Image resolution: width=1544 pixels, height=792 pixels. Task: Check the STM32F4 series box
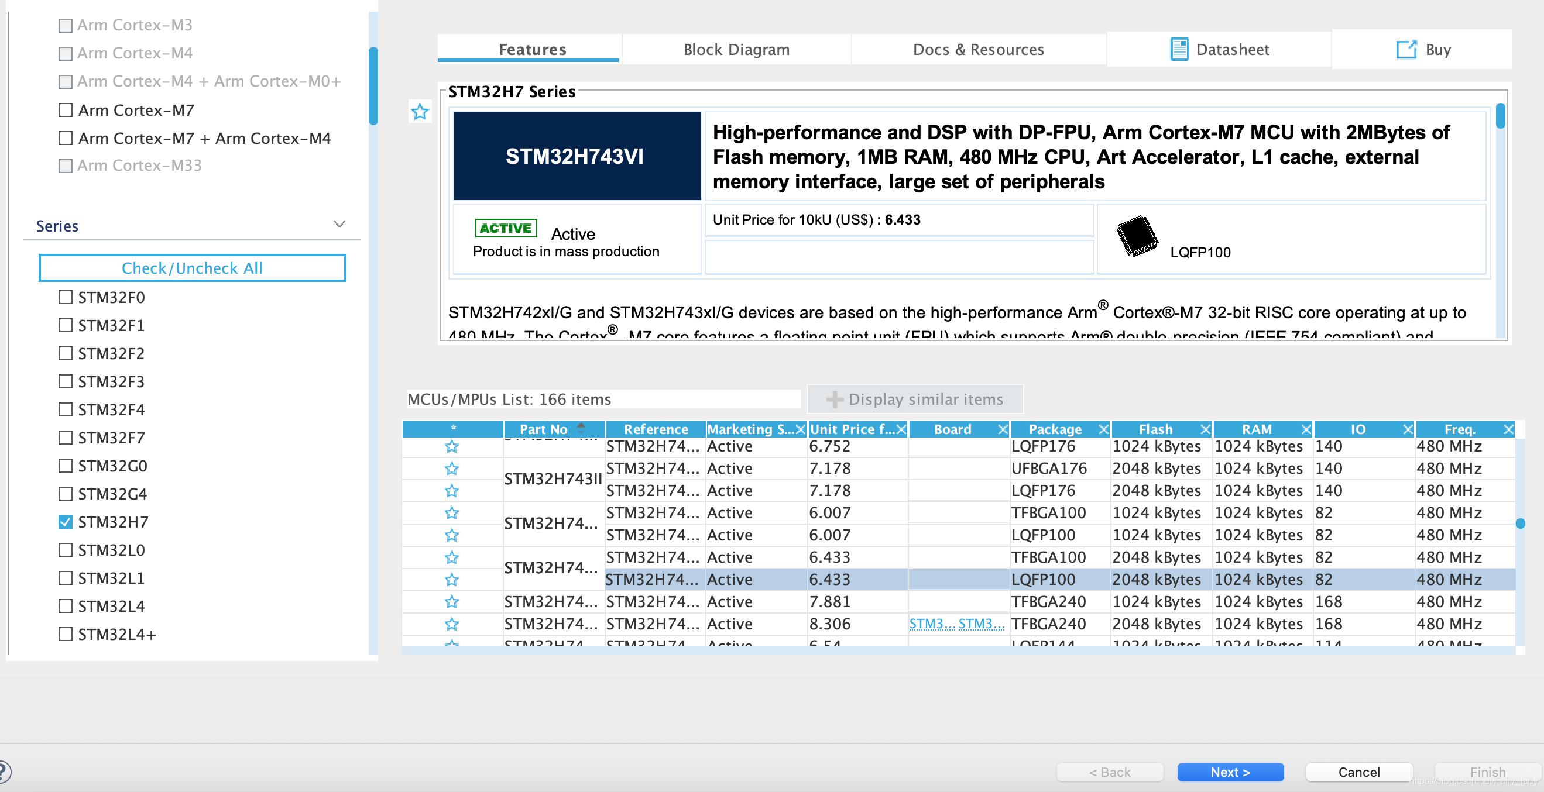pos(66,410)
